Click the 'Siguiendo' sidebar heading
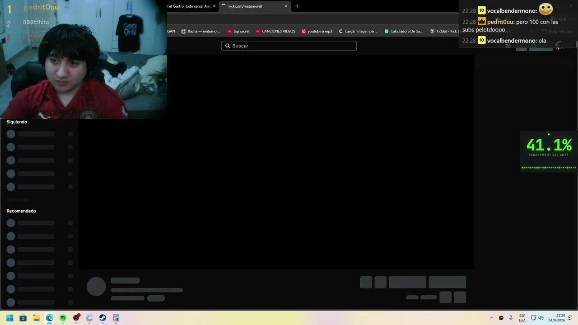 [x=17, y=122]
